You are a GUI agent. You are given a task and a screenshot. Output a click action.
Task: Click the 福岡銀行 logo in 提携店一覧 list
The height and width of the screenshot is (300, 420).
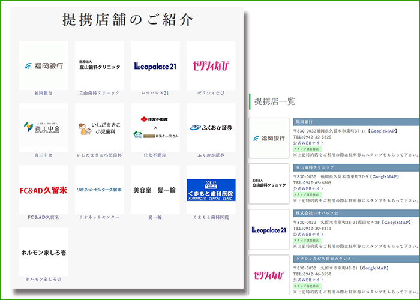click(x=269, y=138)
